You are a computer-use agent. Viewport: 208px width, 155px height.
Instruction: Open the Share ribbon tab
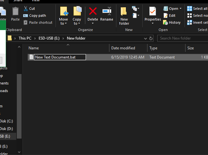pyautogui.click(x=18, y=1)
